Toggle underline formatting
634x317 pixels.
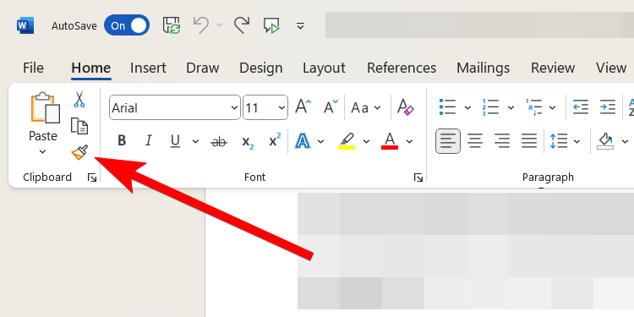pos(175,140)
